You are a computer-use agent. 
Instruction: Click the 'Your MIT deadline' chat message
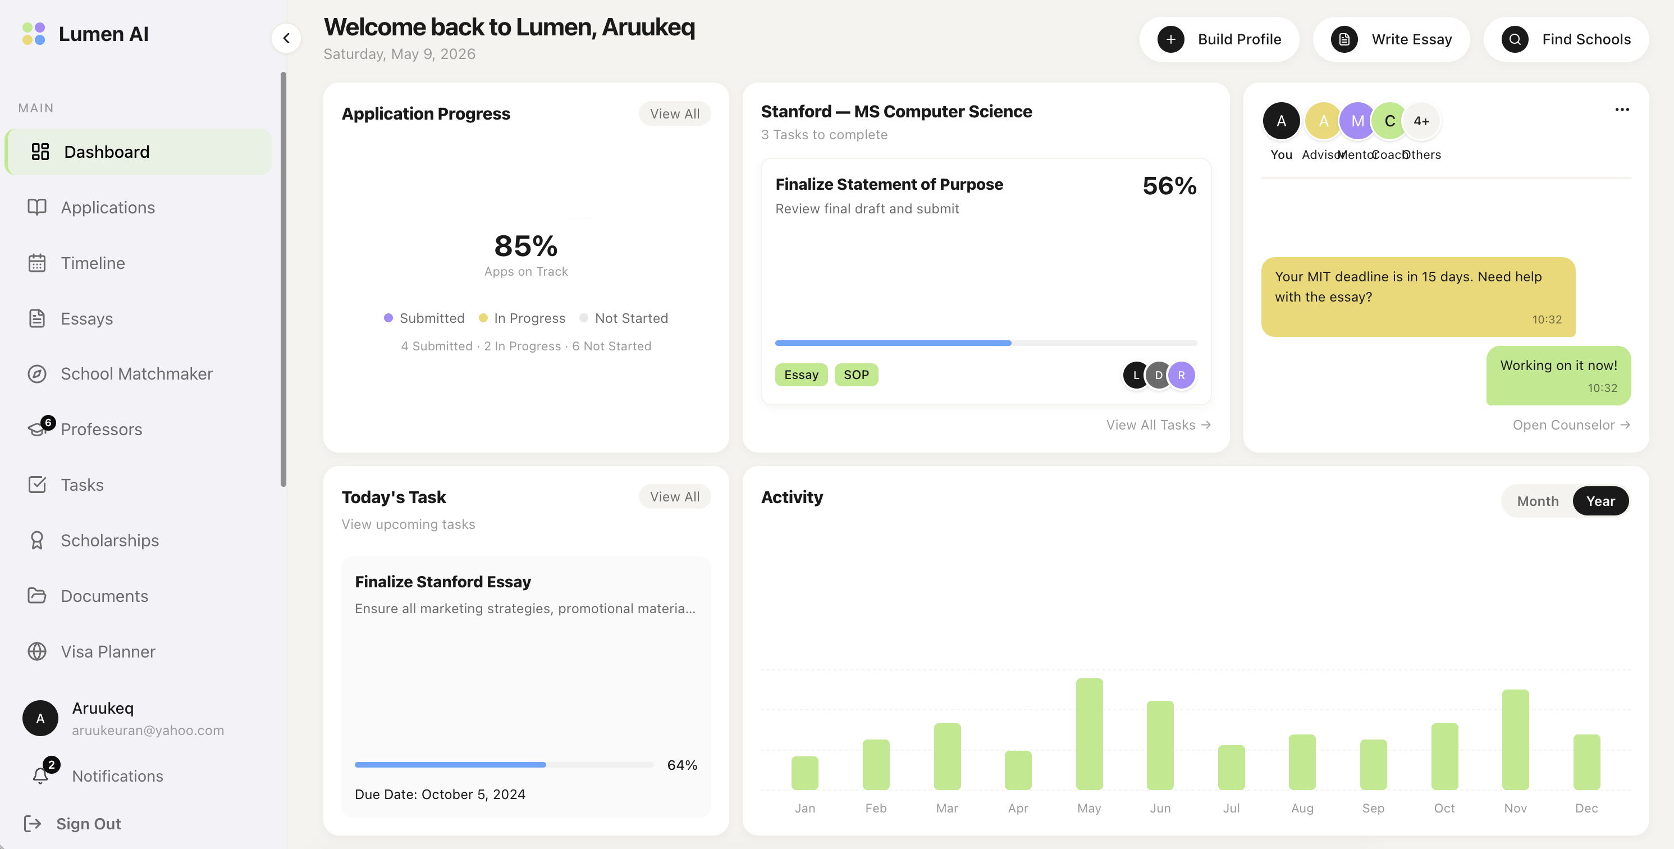click(1418, 296)
